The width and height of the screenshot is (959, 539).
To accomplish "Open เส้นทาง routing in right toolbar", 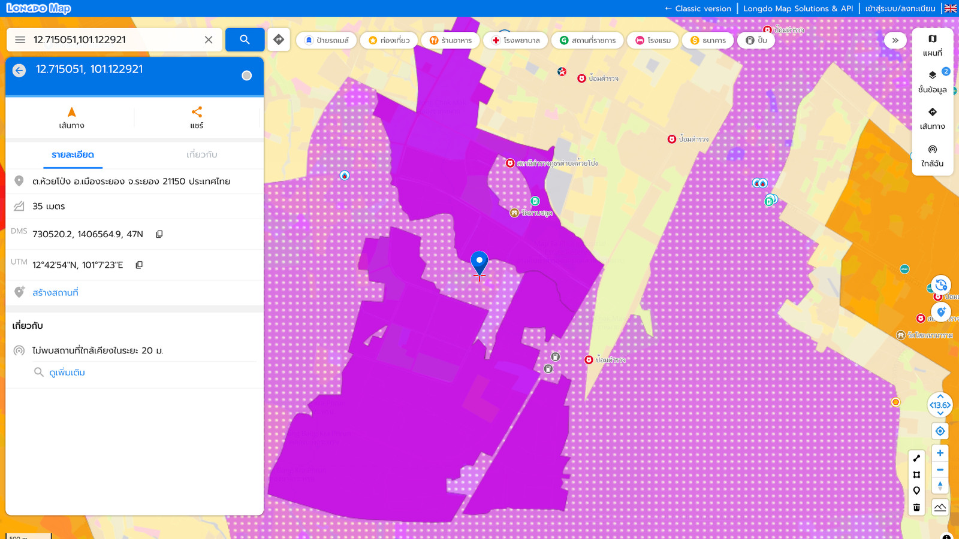I will (x=932, y=119).
